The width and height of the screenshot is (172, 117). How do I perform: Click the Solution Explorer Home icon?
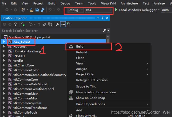pos(15,24)
